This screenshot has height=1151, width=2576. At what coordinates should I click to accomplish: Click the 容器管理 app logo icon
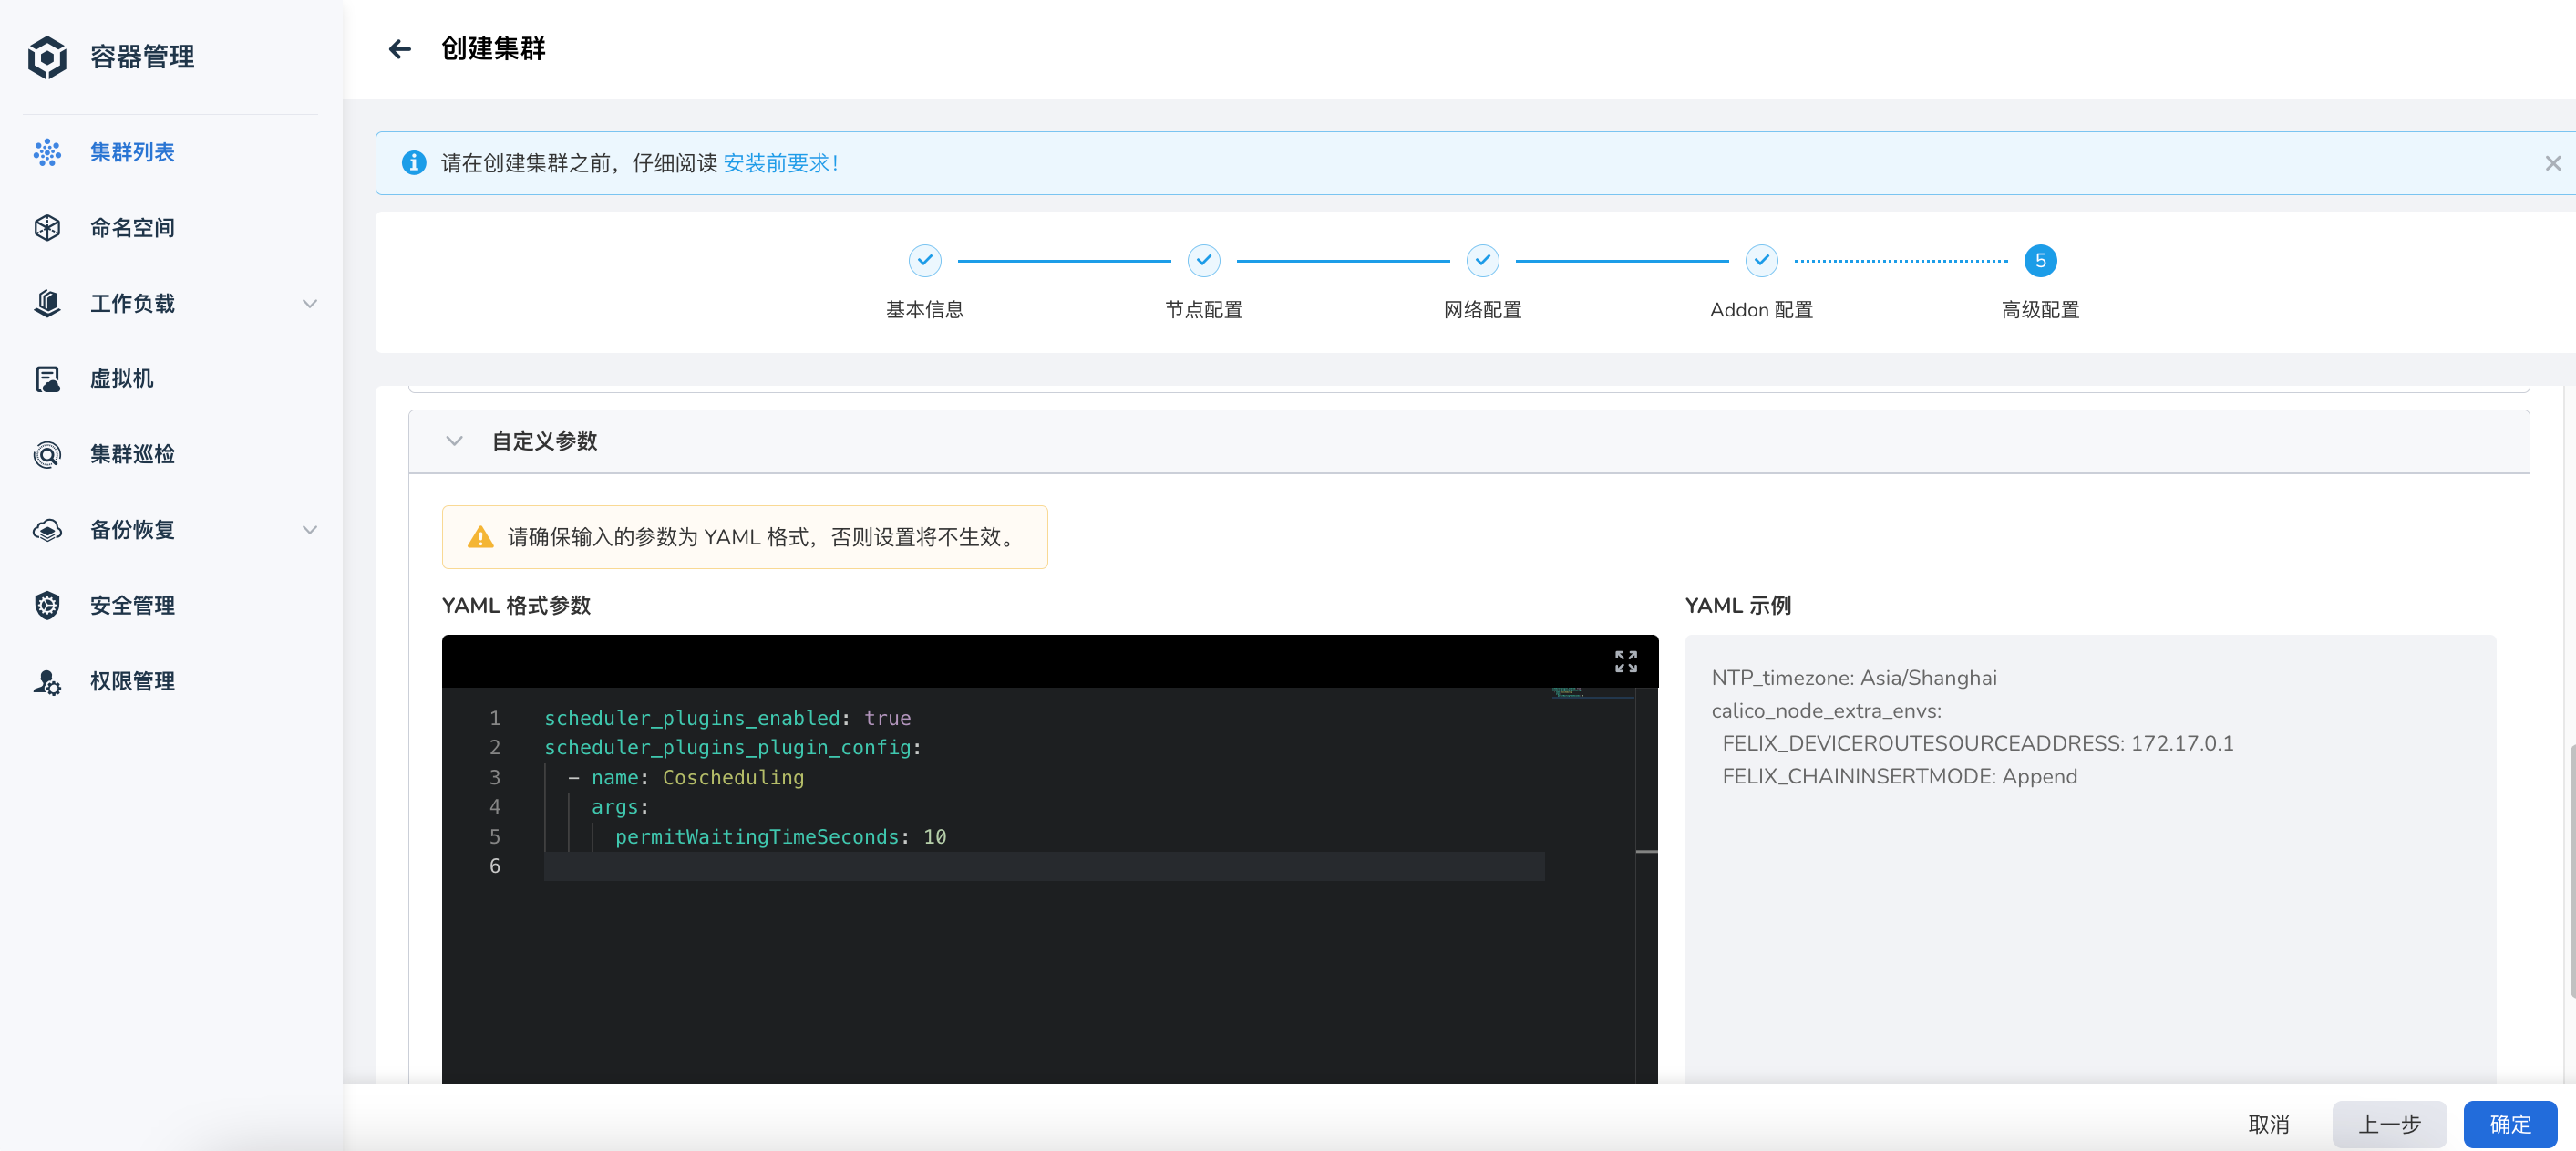(46, 57)
